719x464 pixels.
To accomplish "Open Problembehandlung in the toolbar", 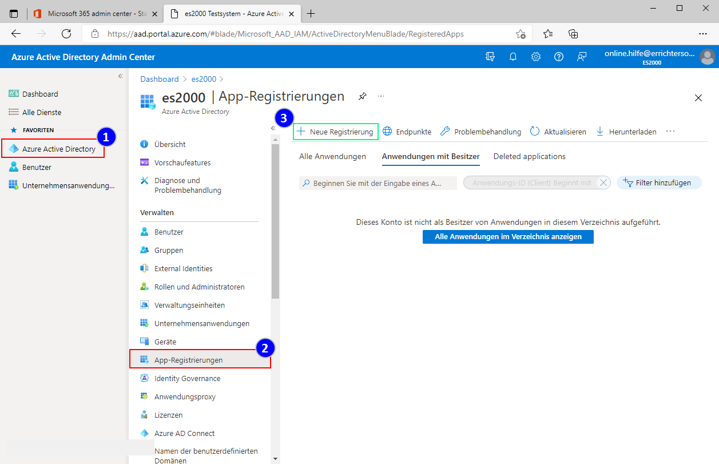I will (481, 132).
